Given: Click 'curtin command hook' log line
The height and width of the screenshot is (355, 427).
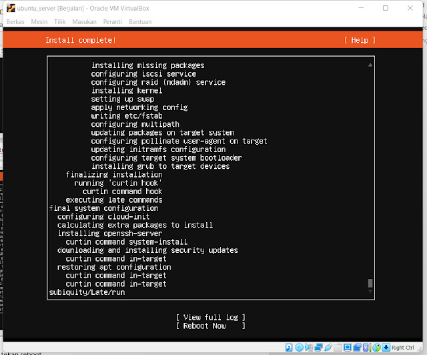Looking at the screenshot, I should click(x=123, y=192).
